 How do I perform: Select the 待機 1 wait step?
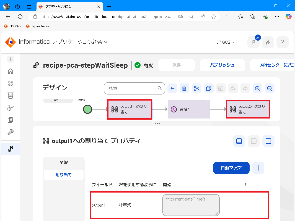189,109
